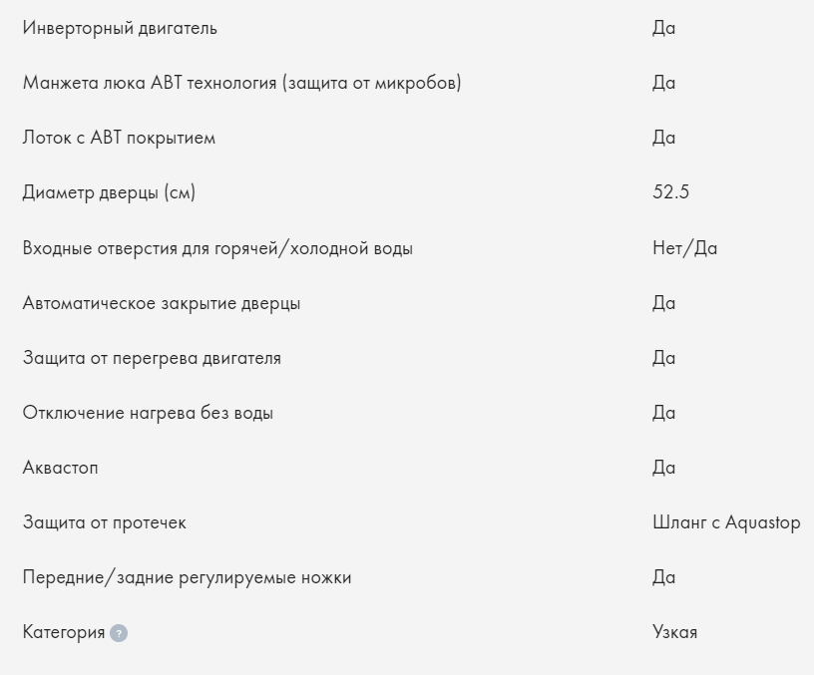Click Входные отверстия для горячей/холодной воды

(x=217, y=248)
